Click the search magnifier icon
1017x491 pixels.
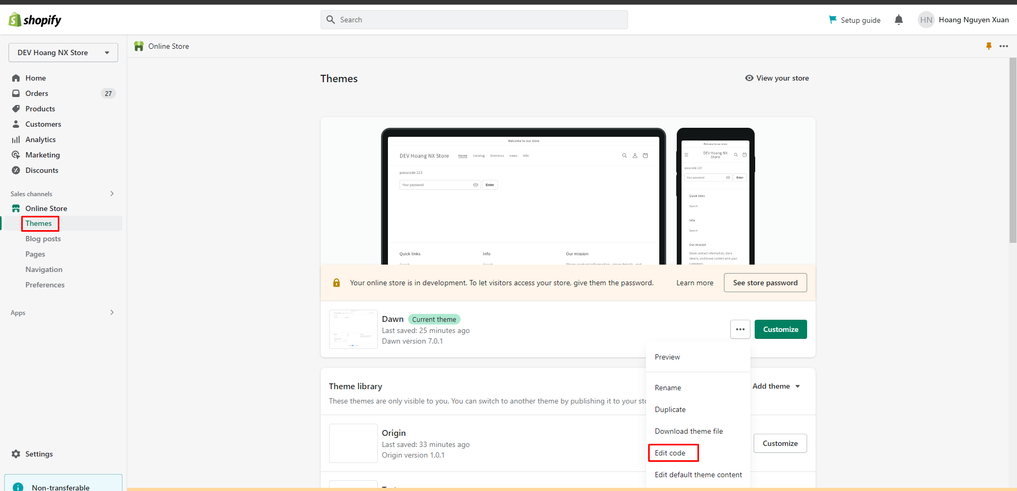pos(331,20)
